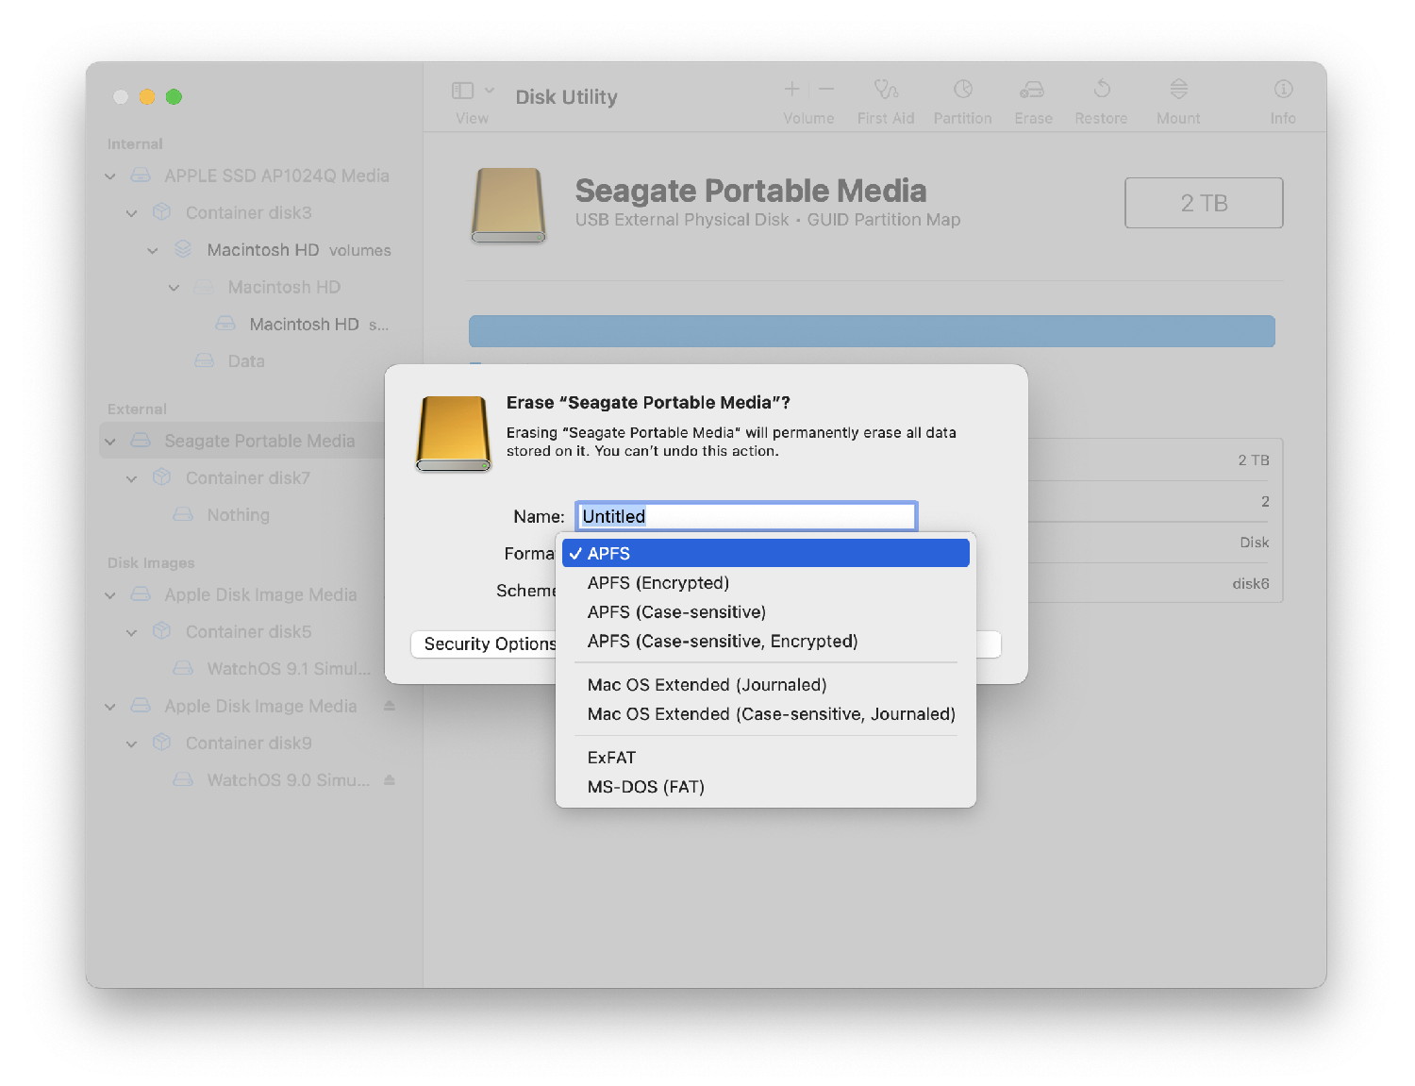Viewport: 1415px width, 1086px height.
Task: Open the sidebar View icon in toolbar
Action: 462,91
